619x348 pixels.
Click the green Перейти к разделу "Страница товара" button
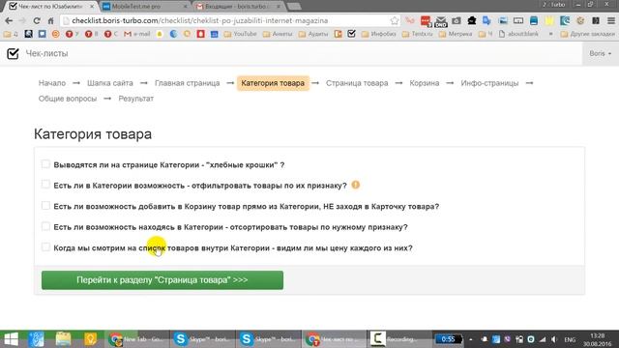162,279
